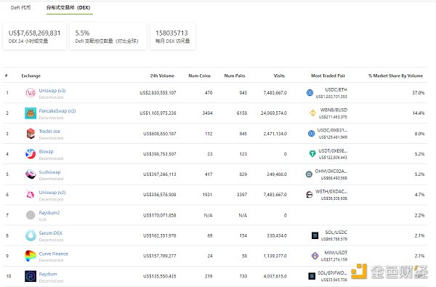Click the Uniswap (v2) unicorn icon
436x287 pixels.
pyautogui.click(x=31, y=195)
